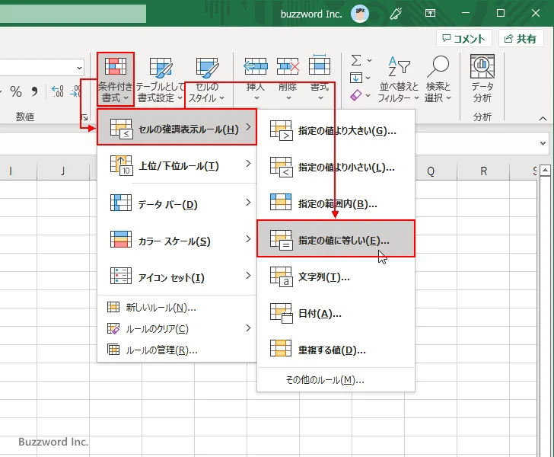Screen dimensions: 554x457
Task: Click vertical scrollbar up arrow
Action: coord(545,171)
